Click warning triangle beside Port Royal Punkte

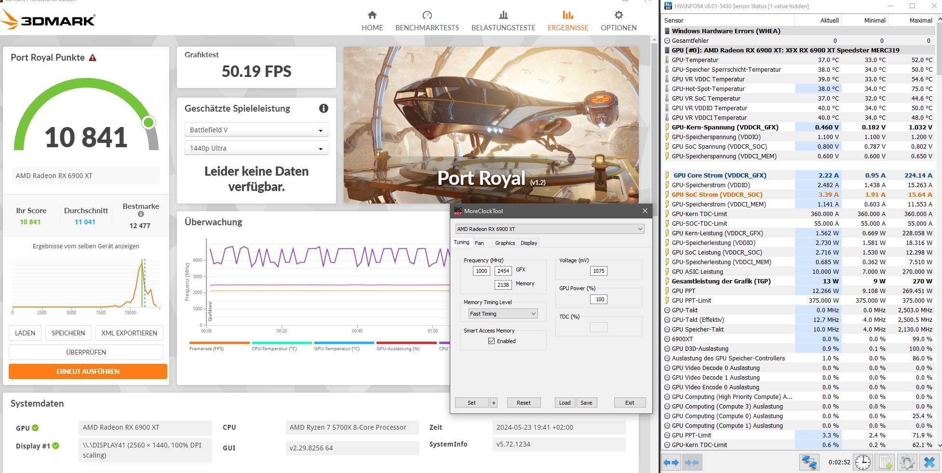pos(93,58)
